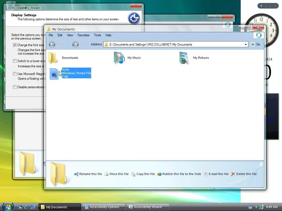Click the Back arrow button
The width and height of the screenshot is (282, 211).
point(52,44)
